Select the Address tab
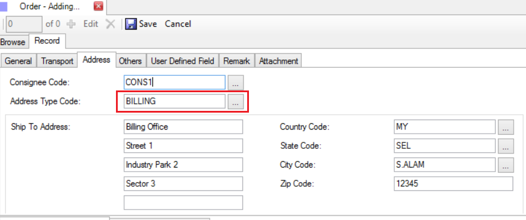Screen dimensions: 526x220 97,60
